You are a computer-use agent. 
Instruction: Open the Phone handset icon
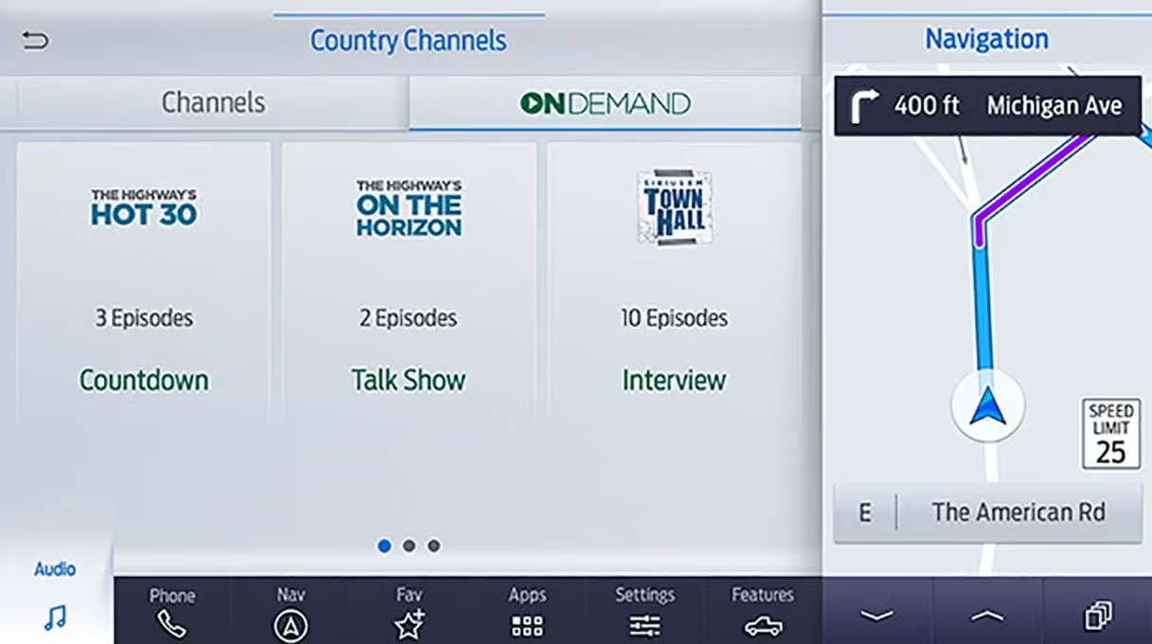click(x=171, y=625)
